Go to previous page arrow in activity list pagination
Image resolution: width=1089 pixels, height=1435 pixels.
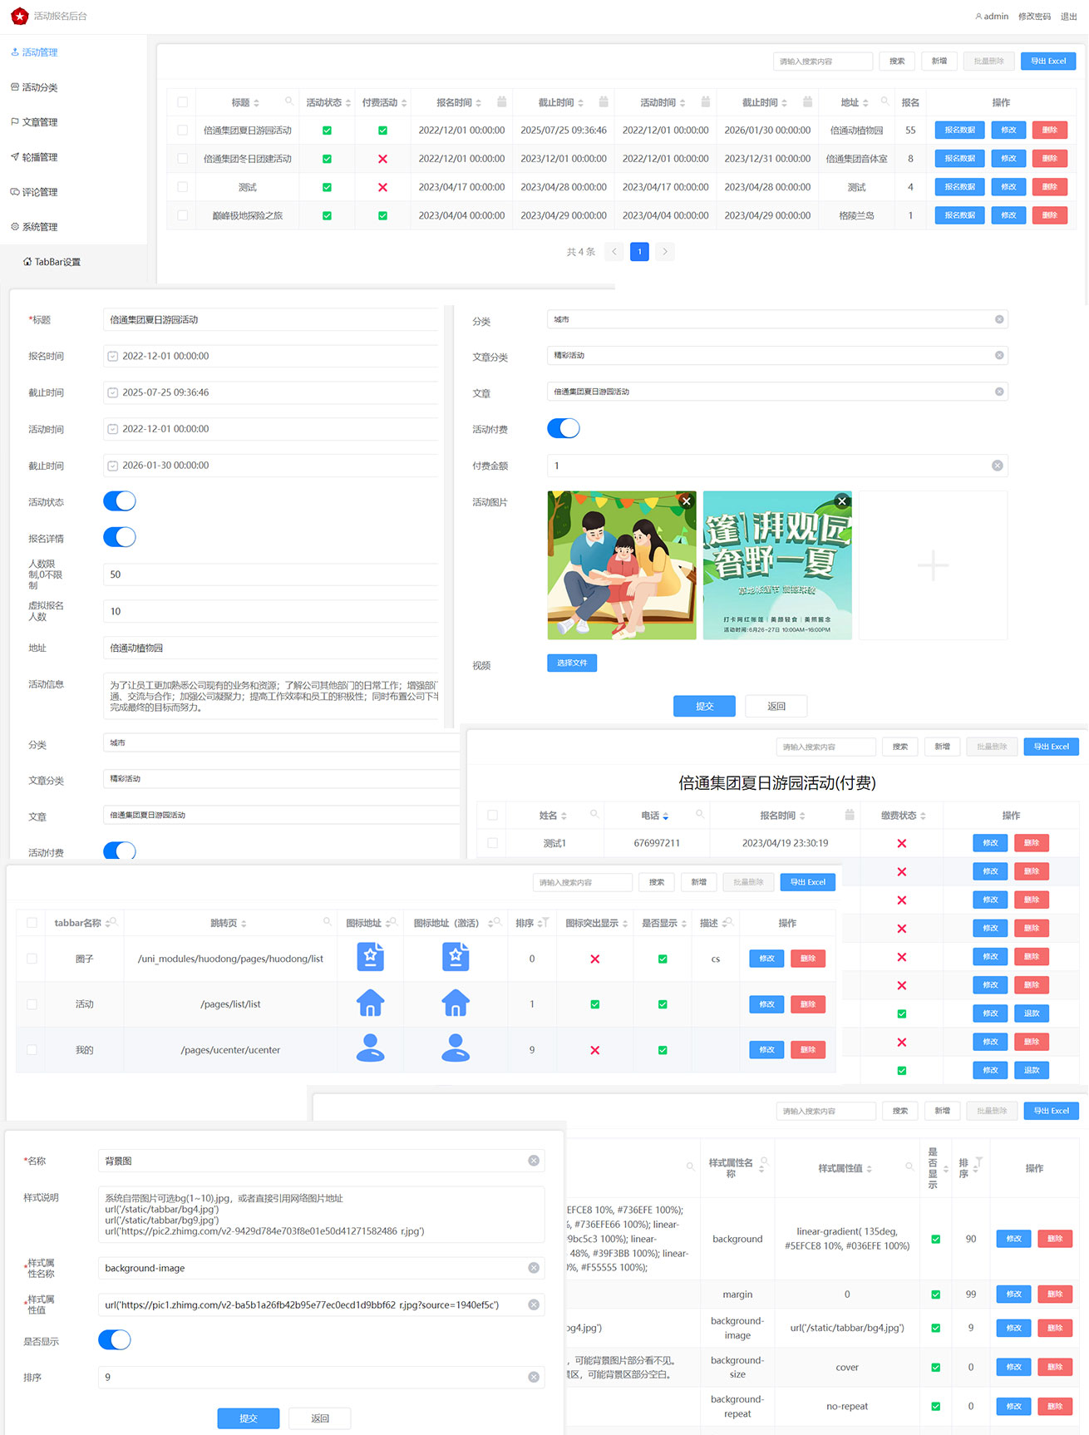614,252
